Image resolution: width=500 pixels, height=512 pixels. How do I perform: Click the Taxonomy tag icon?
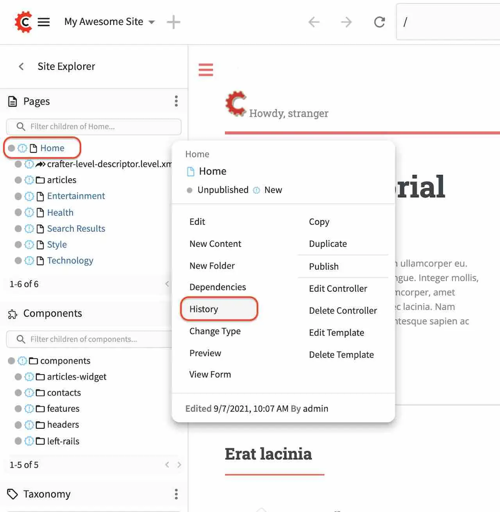pyautogui.click(x=12, y=494)
